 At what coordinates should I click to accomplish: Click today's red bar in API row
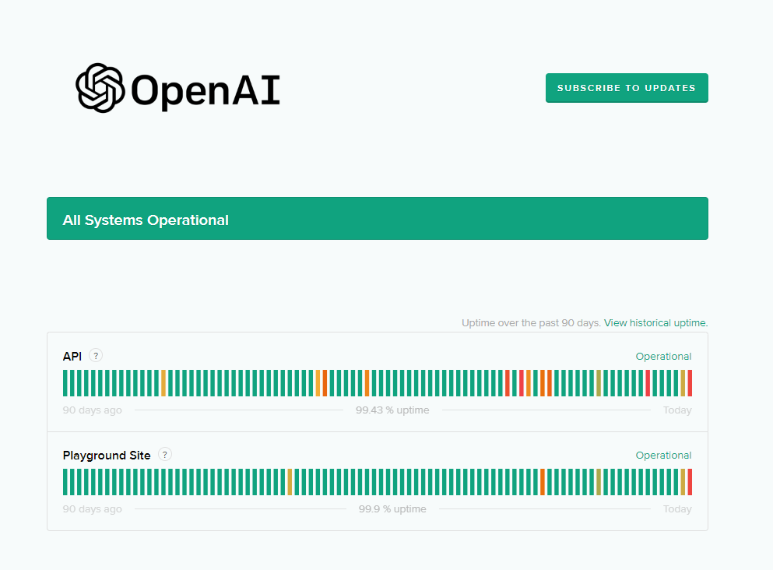(x=690, y=383)
